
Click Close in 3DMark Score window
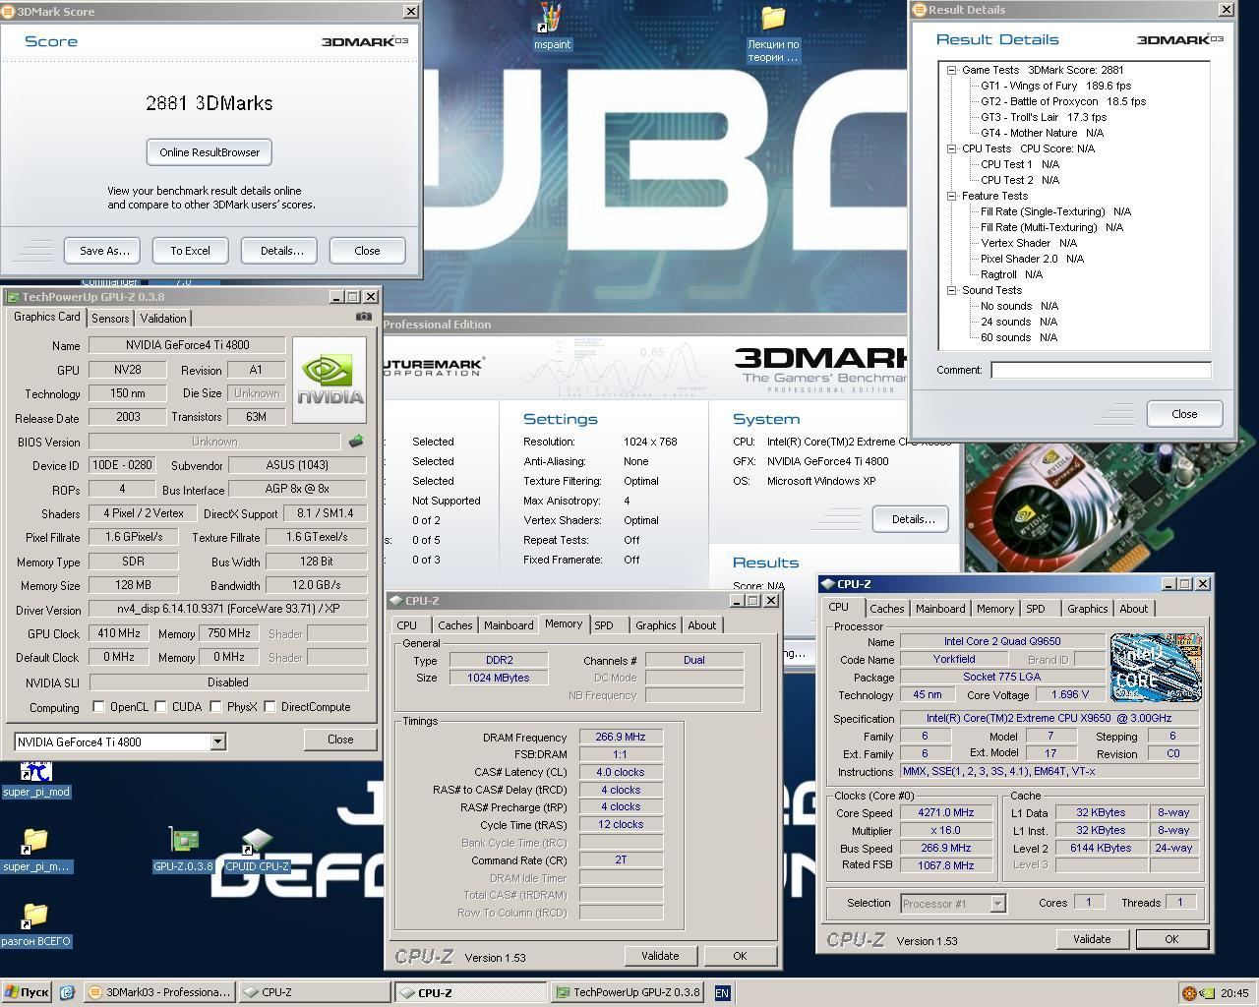tap(367, 251)
